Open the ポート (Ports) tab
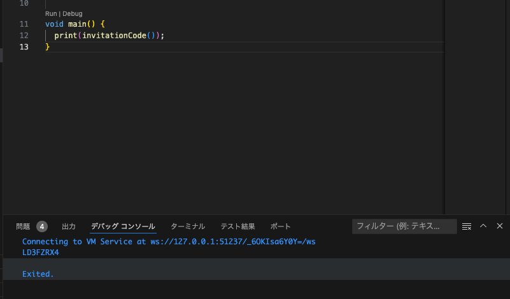The image size is (510, 299). (x=280, y=226)
